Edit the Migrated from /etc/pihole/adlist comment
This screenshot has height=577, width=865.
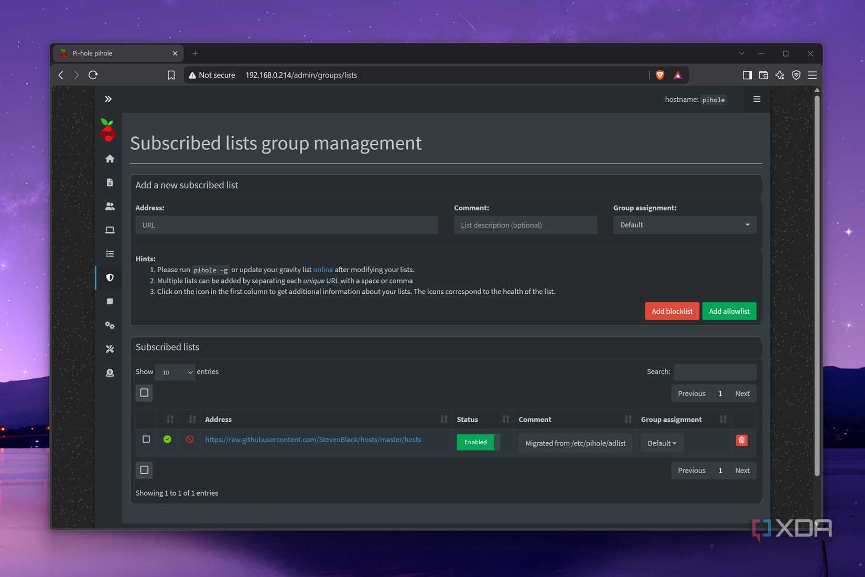[x=576, y=443]
